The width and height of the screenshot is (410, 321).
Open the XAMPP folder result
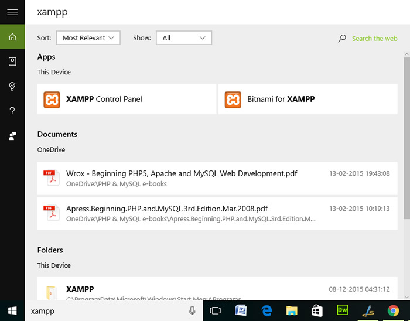(217, 289)
